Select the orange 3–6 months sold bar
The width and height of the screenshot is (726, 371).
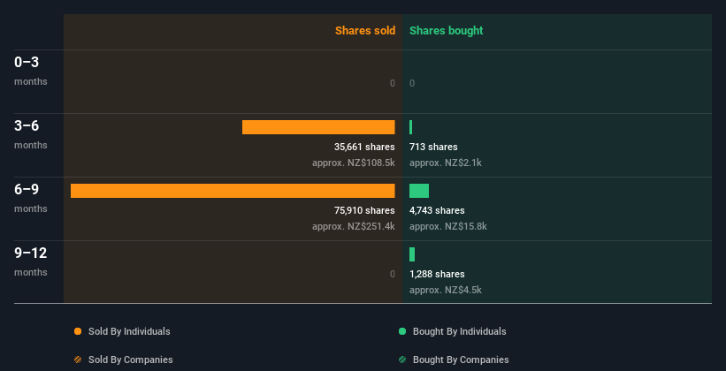tap(318, 127)
